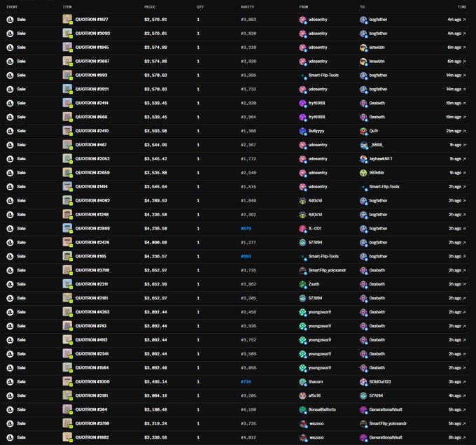Click the Sale event icon for QUOTRON #666
Viewport: 476px width, 445px height.
point(10,117)
